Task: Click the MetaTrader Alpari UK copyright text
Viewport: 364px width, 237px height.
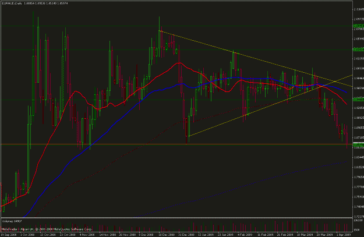Action: (47, 229)
